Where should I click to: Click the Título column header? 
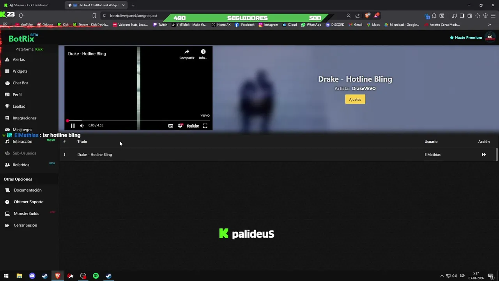click(82, 142)
